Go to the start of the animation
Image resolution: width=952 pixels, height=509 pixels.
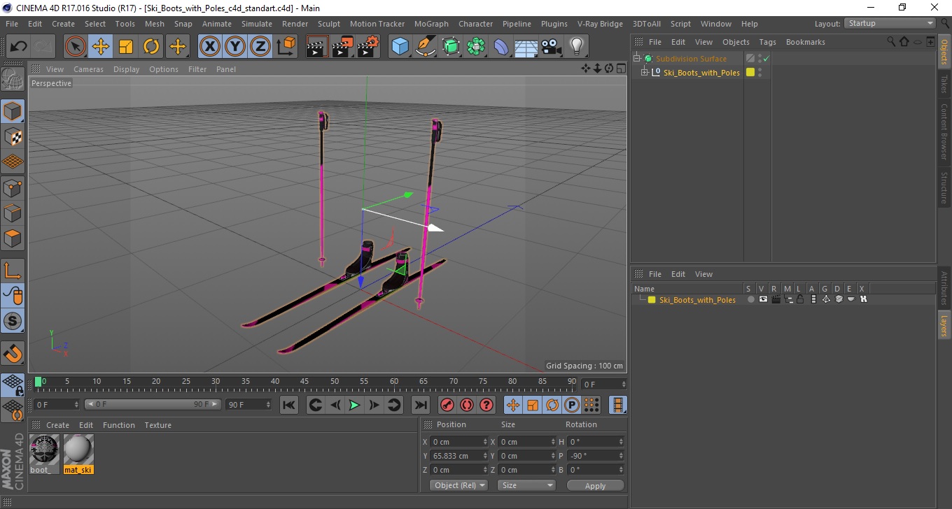289,405
